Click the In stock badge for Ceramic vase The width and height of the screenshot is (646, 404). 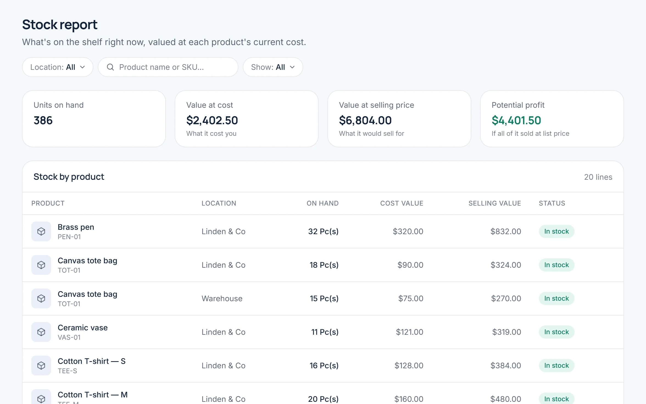pyautogui.click(x=556, y=332)
